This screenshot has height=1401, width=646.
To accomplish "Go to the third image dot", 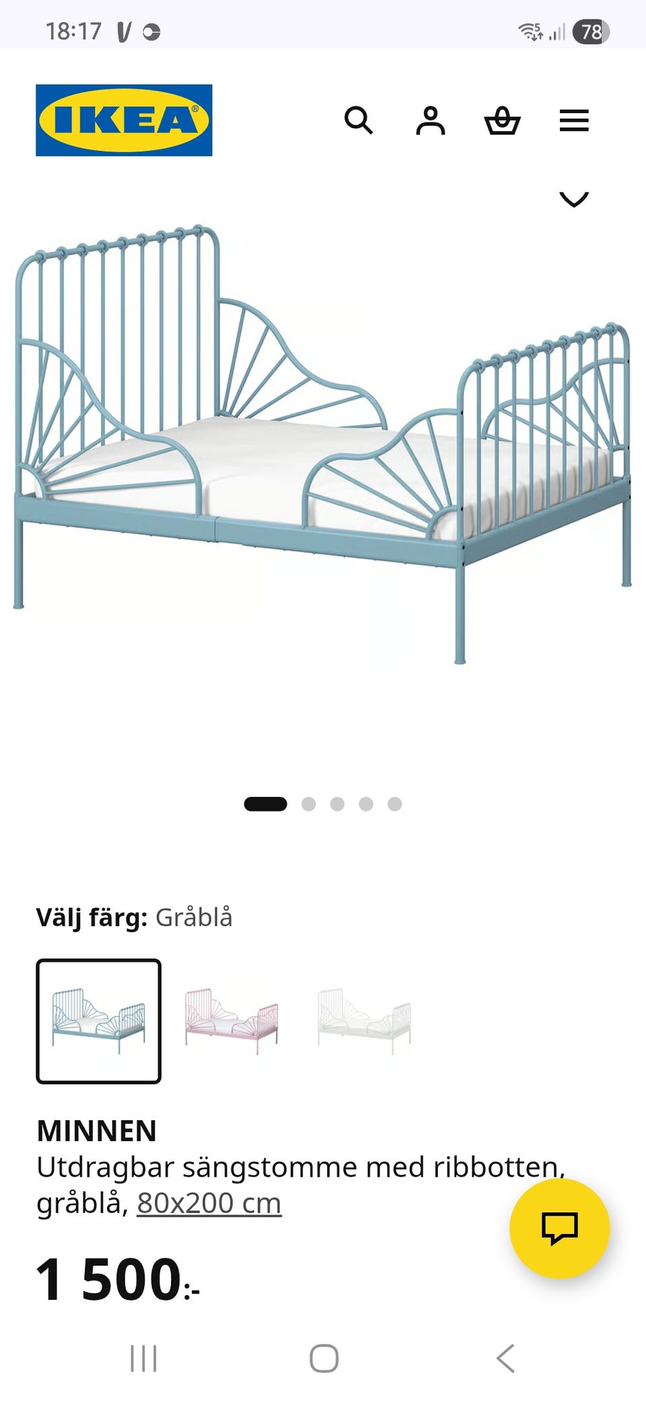I will (x=337, y=804).
